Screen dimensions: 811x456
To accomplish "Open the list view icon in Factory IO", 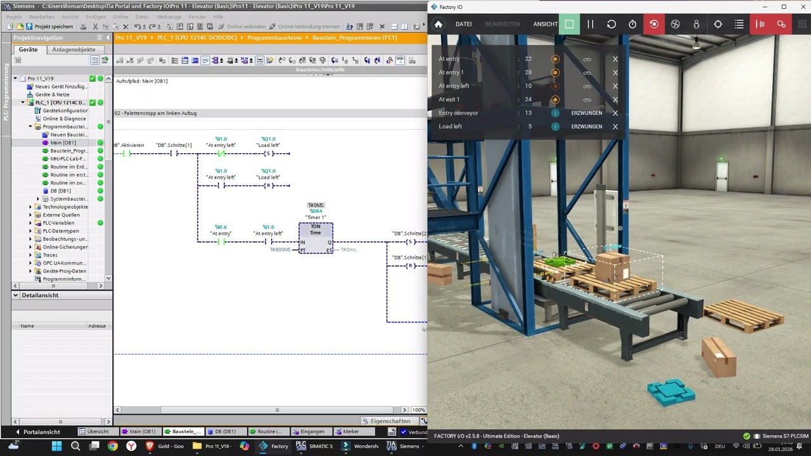I will (x=739, y=24).
